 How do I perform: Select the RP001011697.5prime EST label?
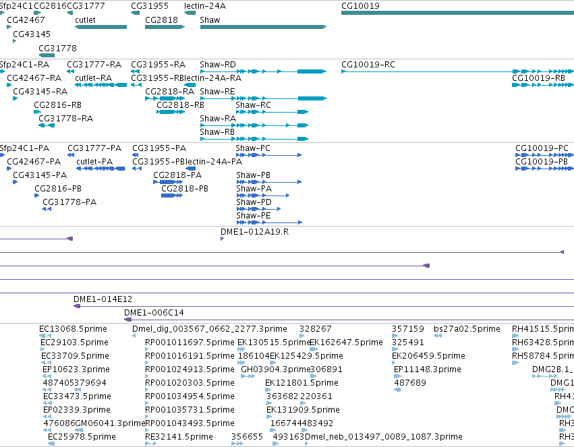click(x=190, y=342)
